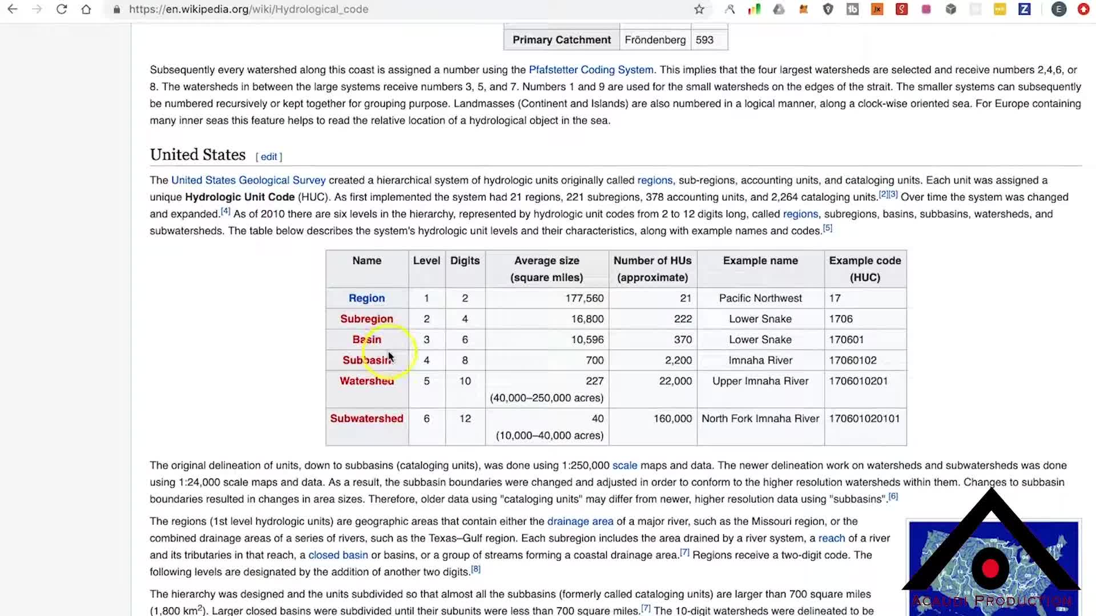
Task: Open the closed basin link
Action: 338,555
